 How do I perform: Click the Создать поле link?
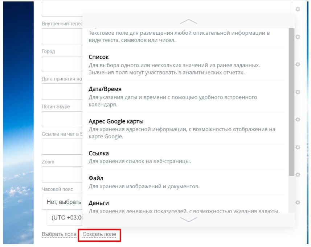tap(99, 234)
